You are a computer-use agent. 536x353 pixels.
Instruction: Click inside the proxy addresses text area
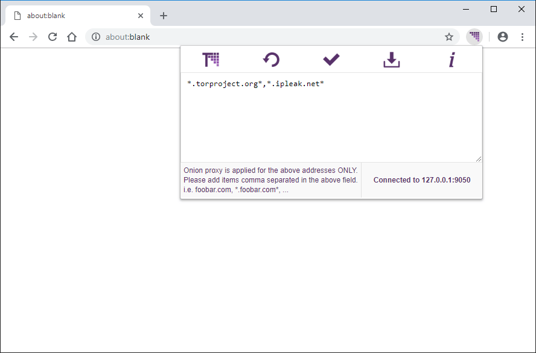[x=331, y=117]
